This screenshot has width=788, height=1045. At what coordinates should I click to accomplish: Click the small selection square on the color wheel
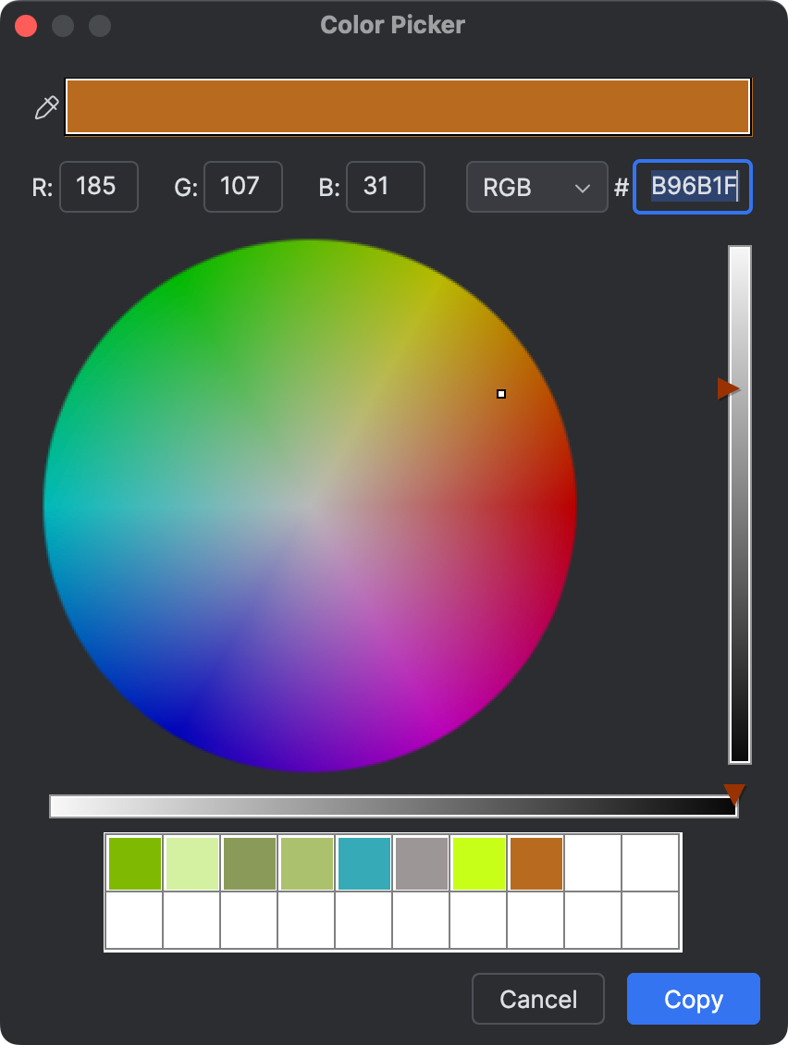[501, 394]
